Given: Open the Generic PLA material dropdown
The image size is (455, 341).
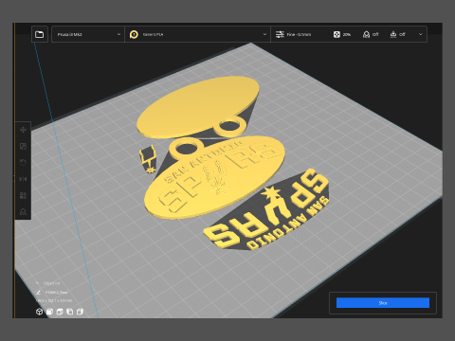Looking at the screenshot, I should pos(198,34).
